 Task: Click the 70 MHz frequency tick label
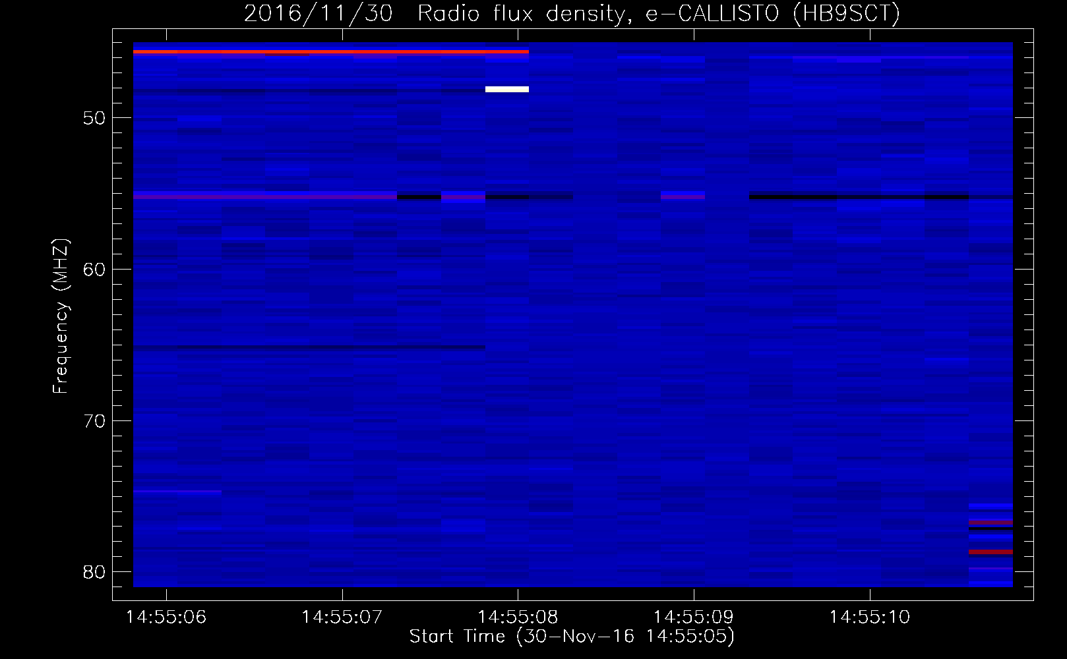[95, 421]
